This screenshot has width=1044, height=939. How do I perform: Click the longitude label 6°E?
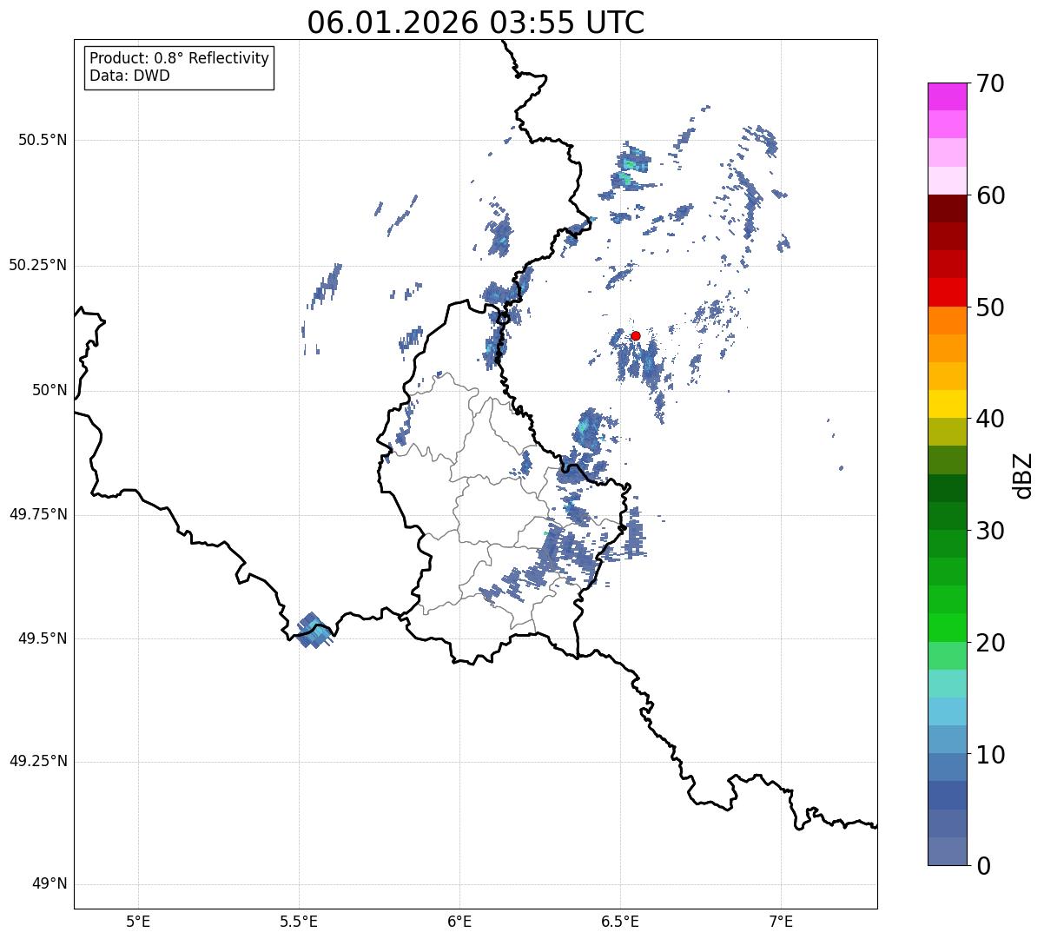coord(459,921)
